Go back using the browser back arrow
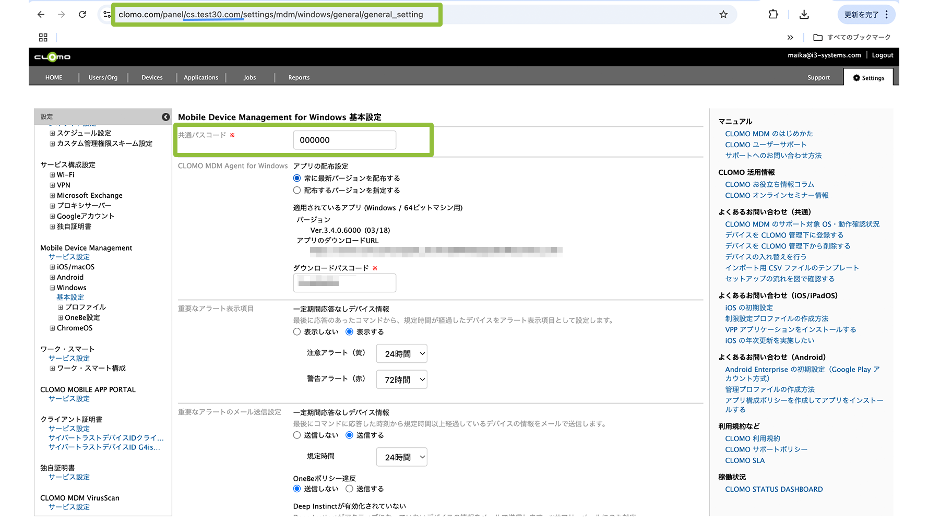The height and width of the screenshot is (522, 928). pos(41,15)
